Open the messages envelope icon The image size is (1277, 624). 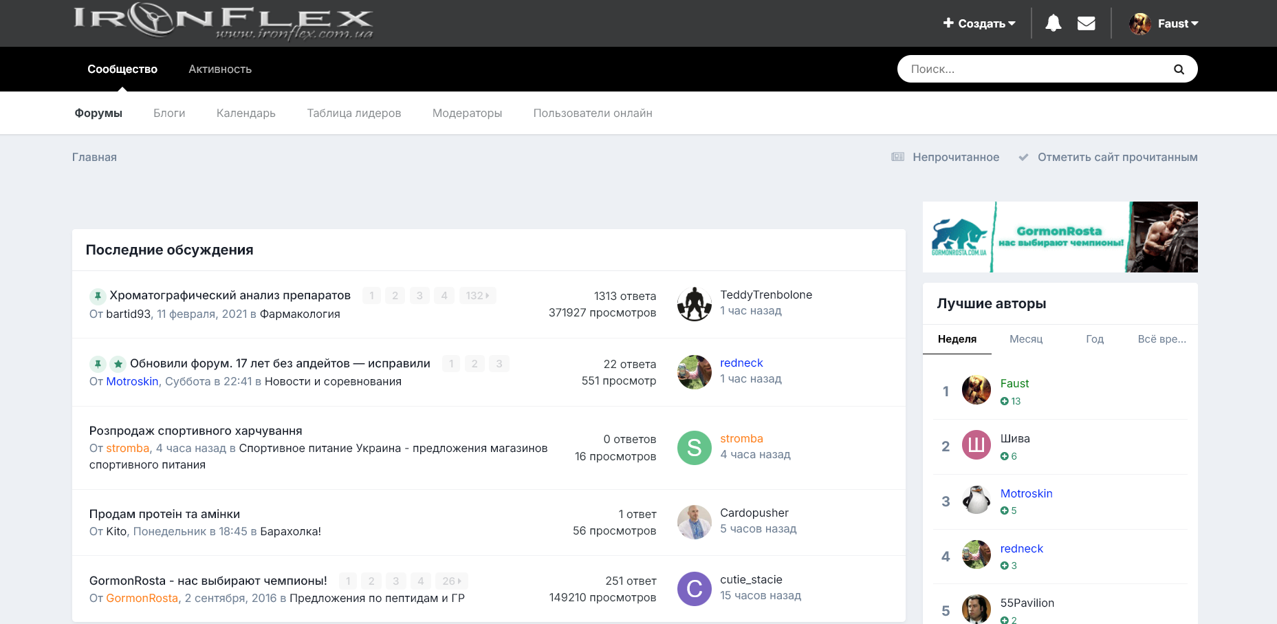[1086, 23]
